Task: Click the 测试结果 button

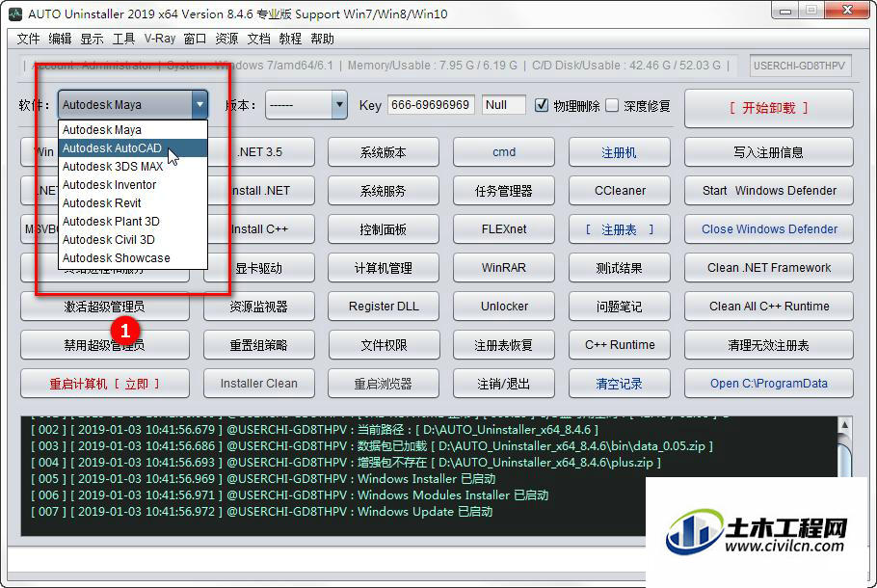Action: 619,268
